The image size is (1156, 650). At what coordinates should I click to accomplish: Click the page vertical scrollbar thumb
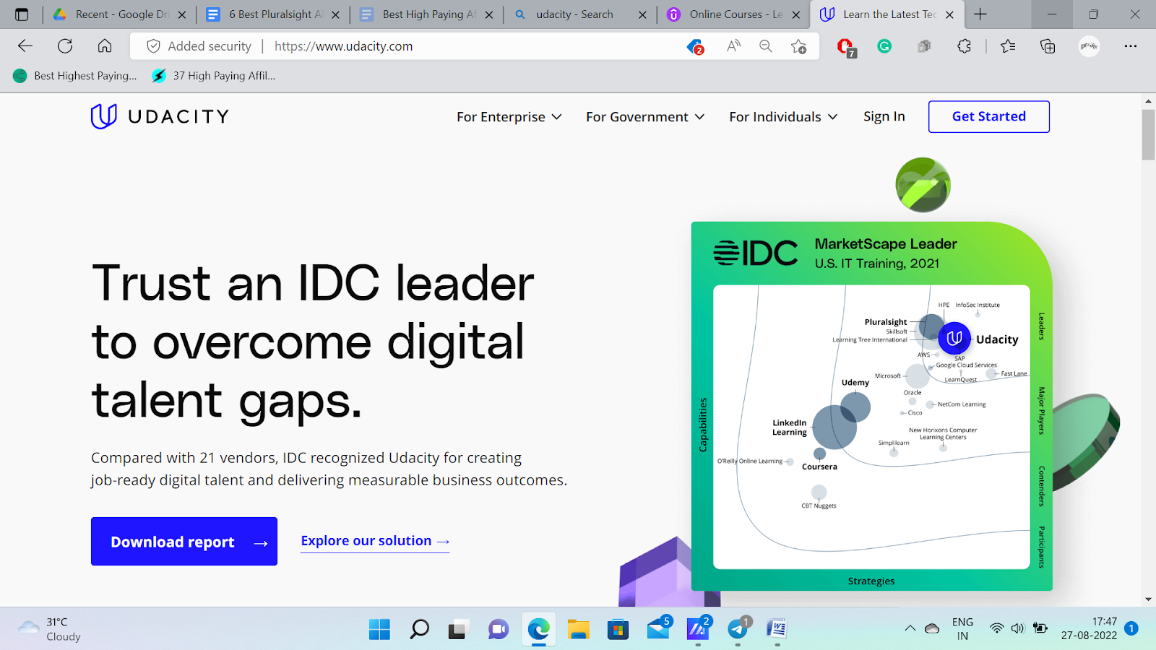point(1148,135)
